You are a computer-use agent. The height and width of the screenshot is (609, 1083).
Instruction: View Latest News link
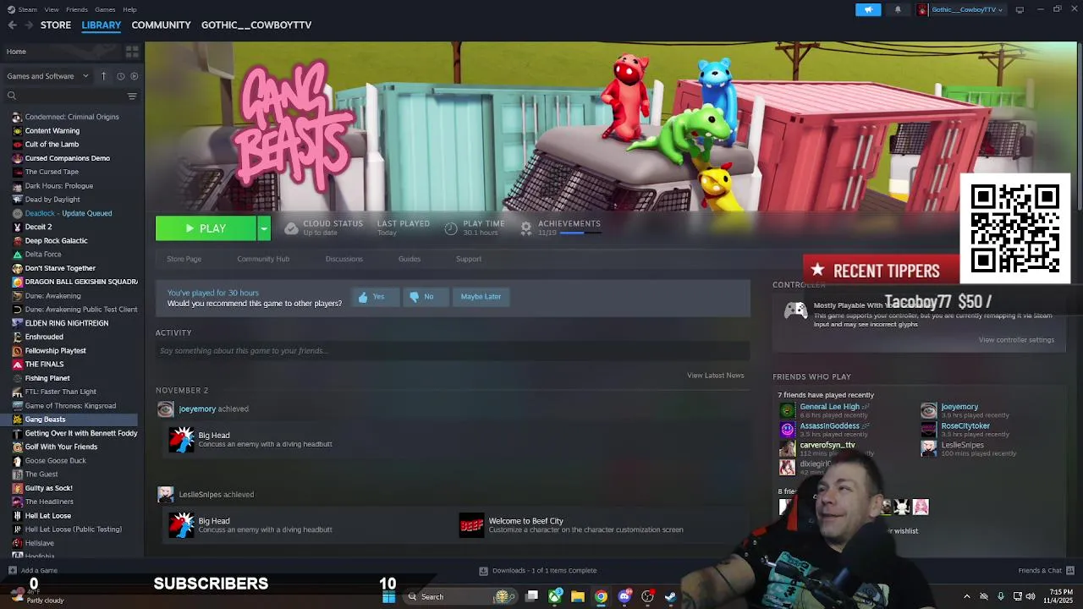coord(715,376)
